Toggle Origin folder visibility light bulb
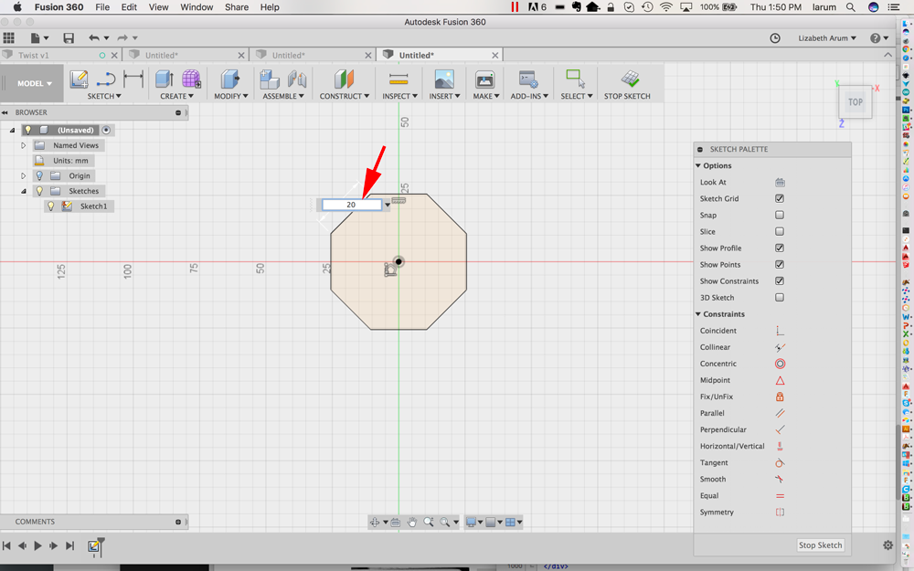Image resolution: width=914 pixels, height=571 pixels. point(39,176)
